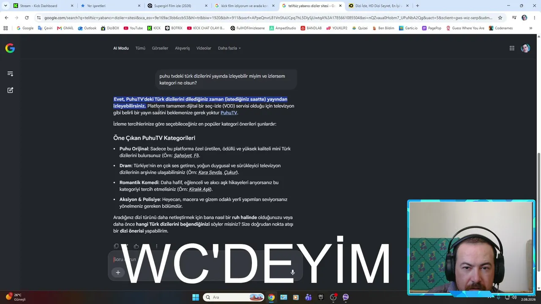Screen dimensions: 541x304
Task: Open the DiziBOX bookmark
Action: (110, 28)
